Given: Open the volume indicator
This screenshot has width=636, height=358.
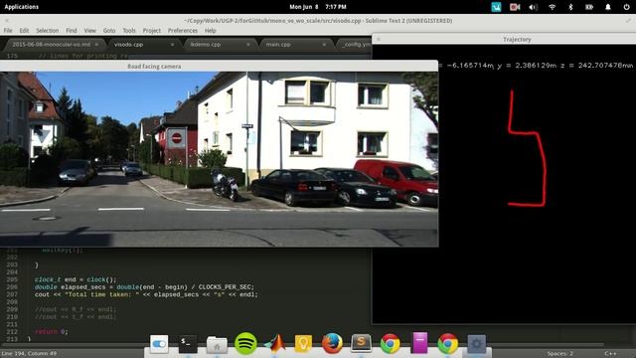Looking at the screenshot, I should pos(534,7).
